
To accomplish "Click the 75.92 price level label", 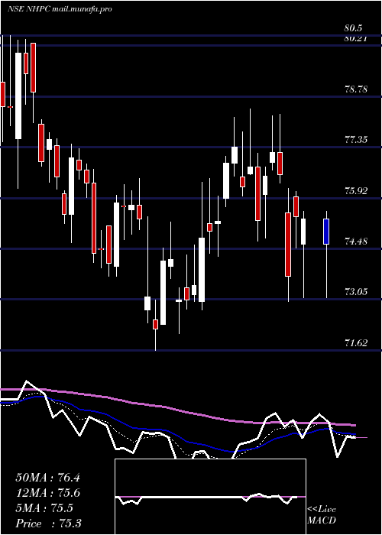I will pyautogui.click(x=356, y=190).
